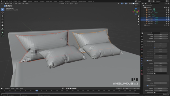This screenshot has width=170, height=96.
Task: Open the timeline Marker menu
Action: (21, 89)
